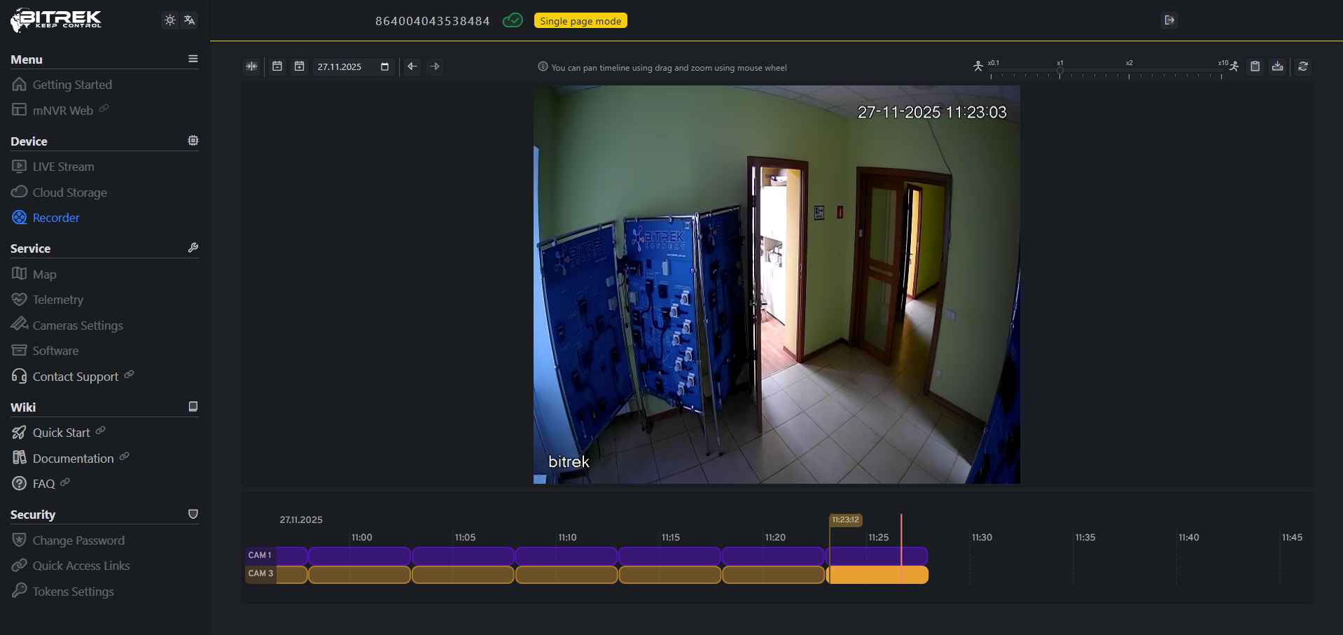Toggle the light/dark theme sun icon
The image size is (1343, 635).
click(x=170, y=20)
